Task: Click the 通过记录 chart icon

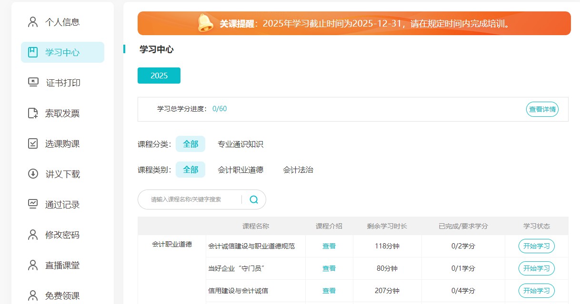Action: [33, 204]
